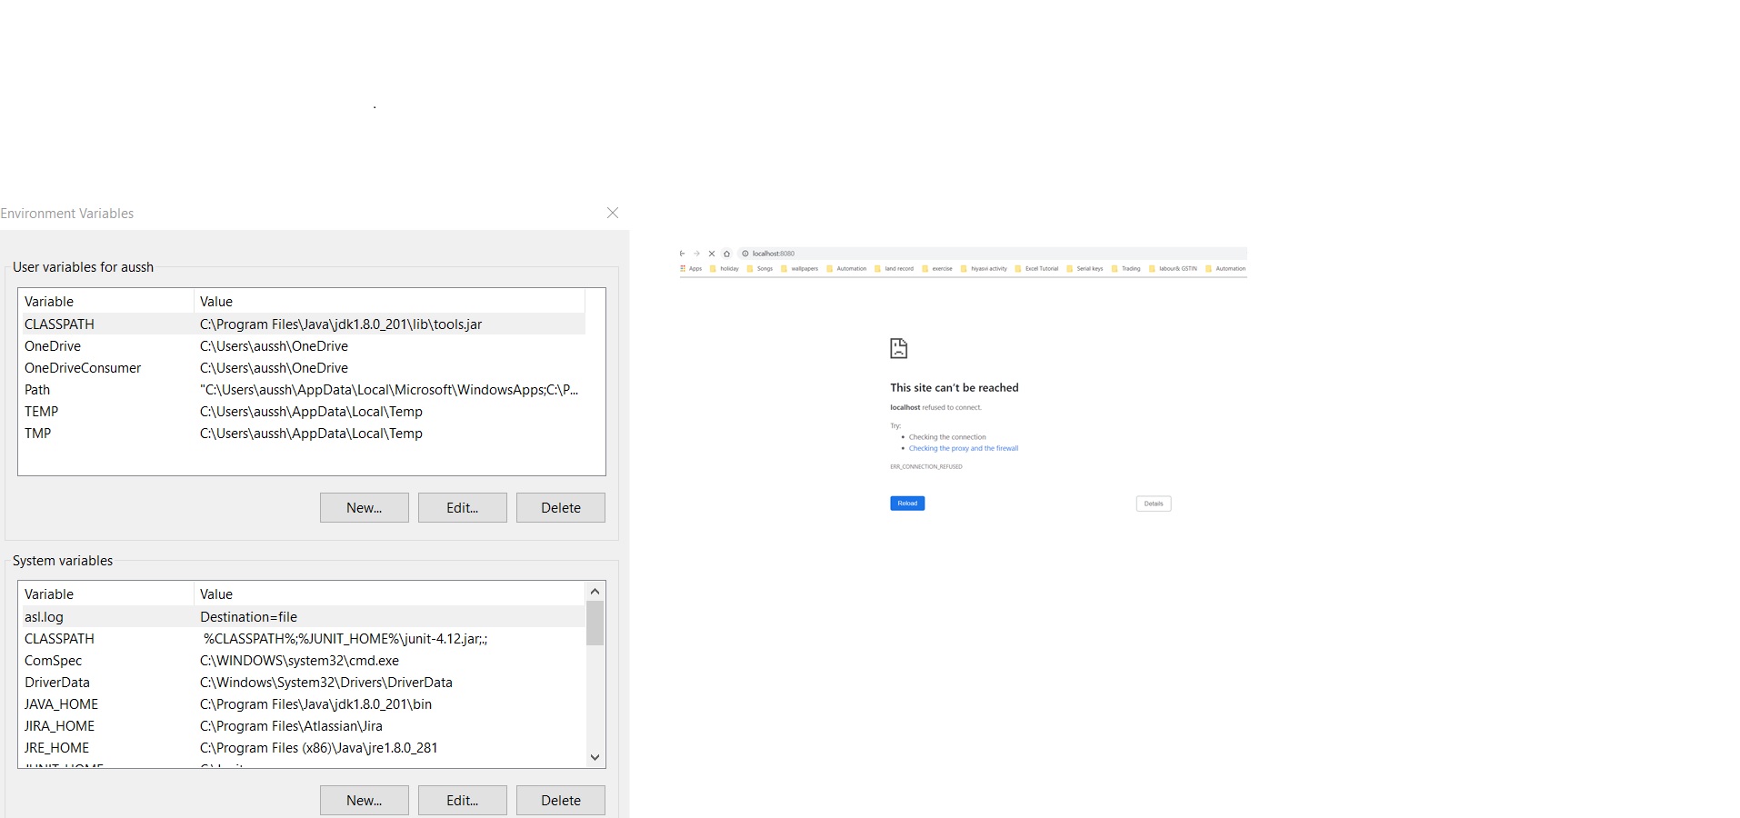Open the exercise bookmark folder
1740x818 pixels.
[x=937, y=268]
